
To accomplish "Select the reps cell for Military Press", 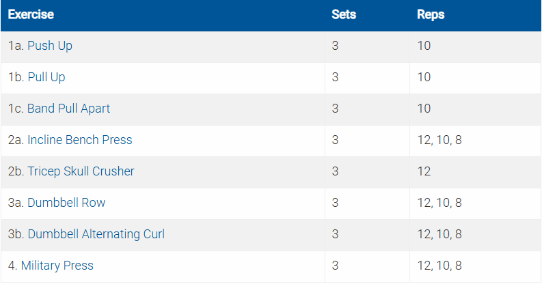I will (439, 266).
